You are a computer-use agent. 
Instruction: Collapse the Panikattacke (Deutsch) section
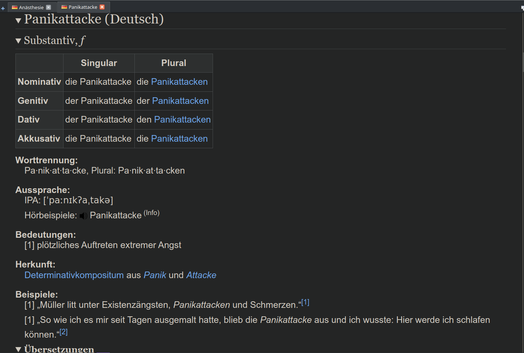coord(18,21)
